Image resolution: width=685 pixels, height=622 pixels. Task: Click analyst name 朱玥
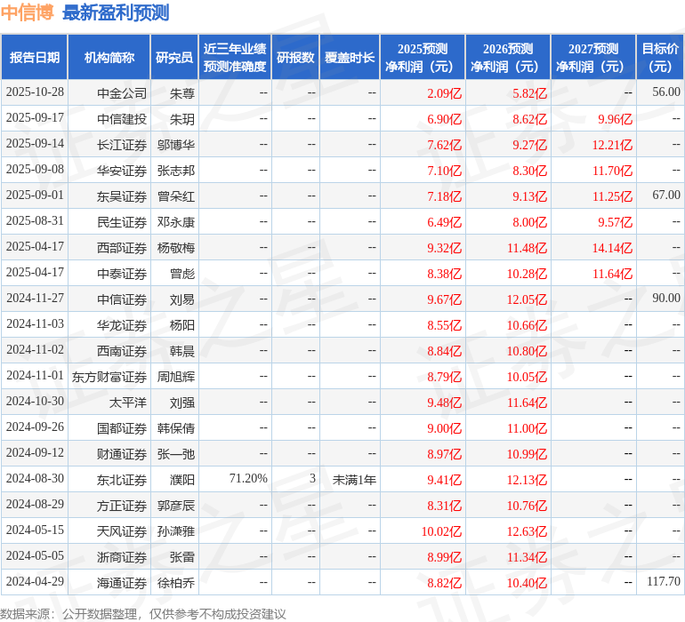(182, 119)
